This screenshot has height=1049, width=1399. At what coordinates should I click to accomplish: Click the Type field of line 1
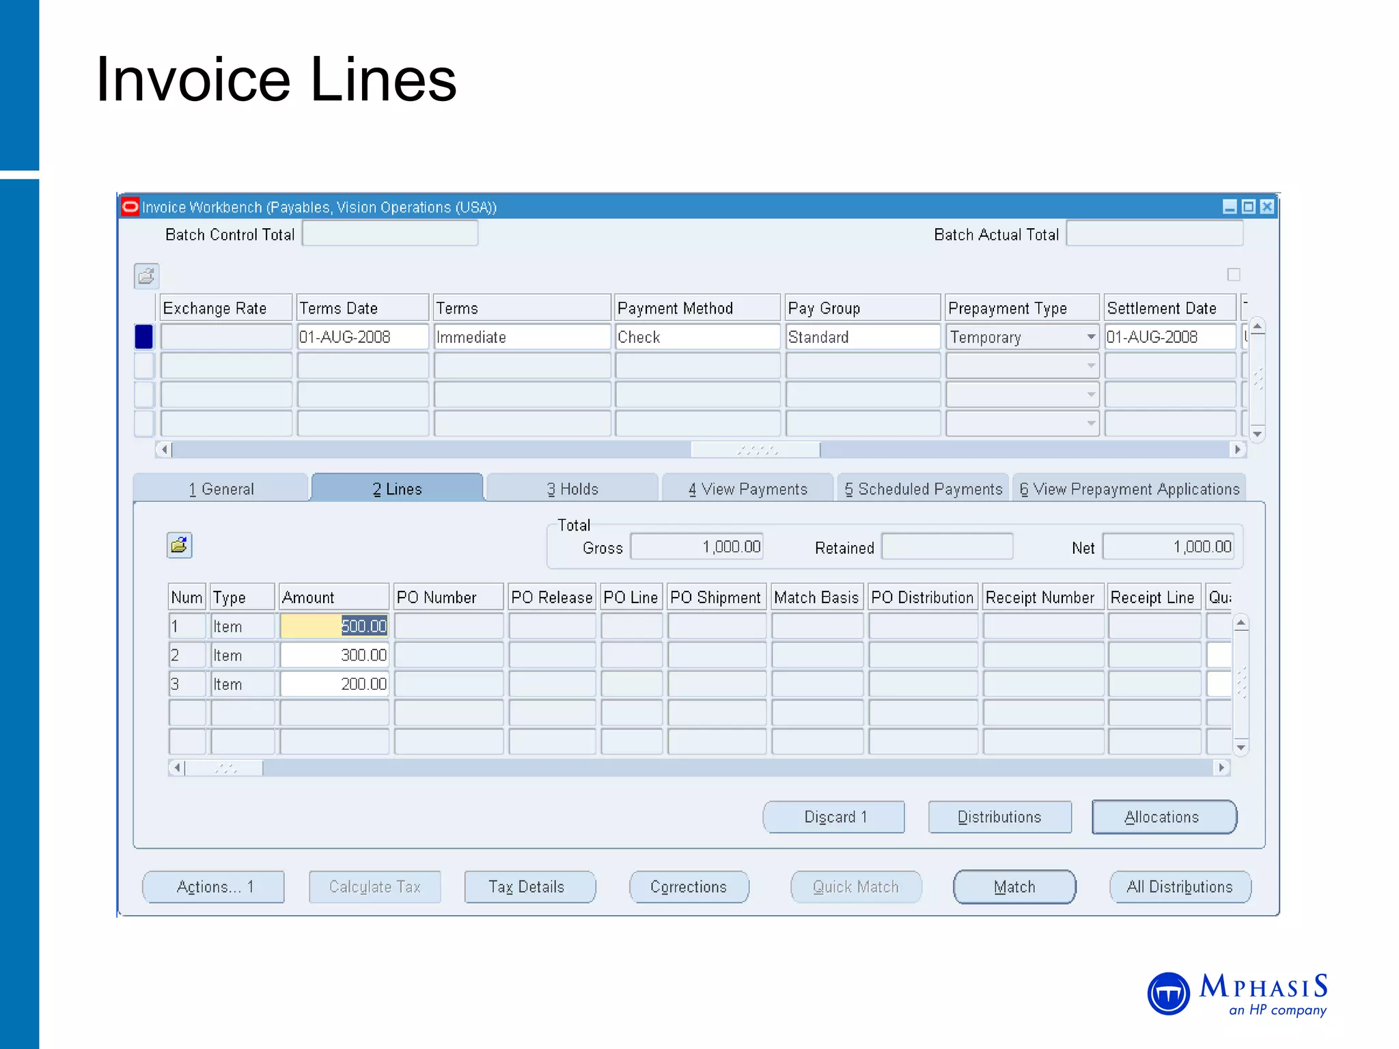click(x=243, y=626)
